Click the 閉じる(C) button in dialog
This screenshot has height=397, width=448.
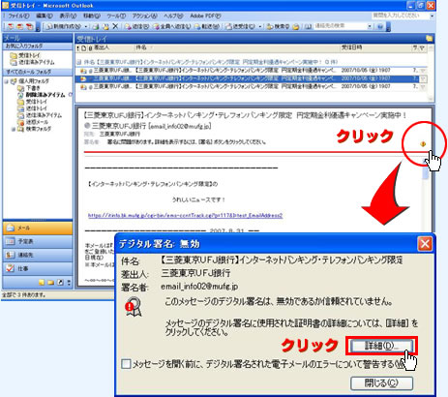coord(381,383)
